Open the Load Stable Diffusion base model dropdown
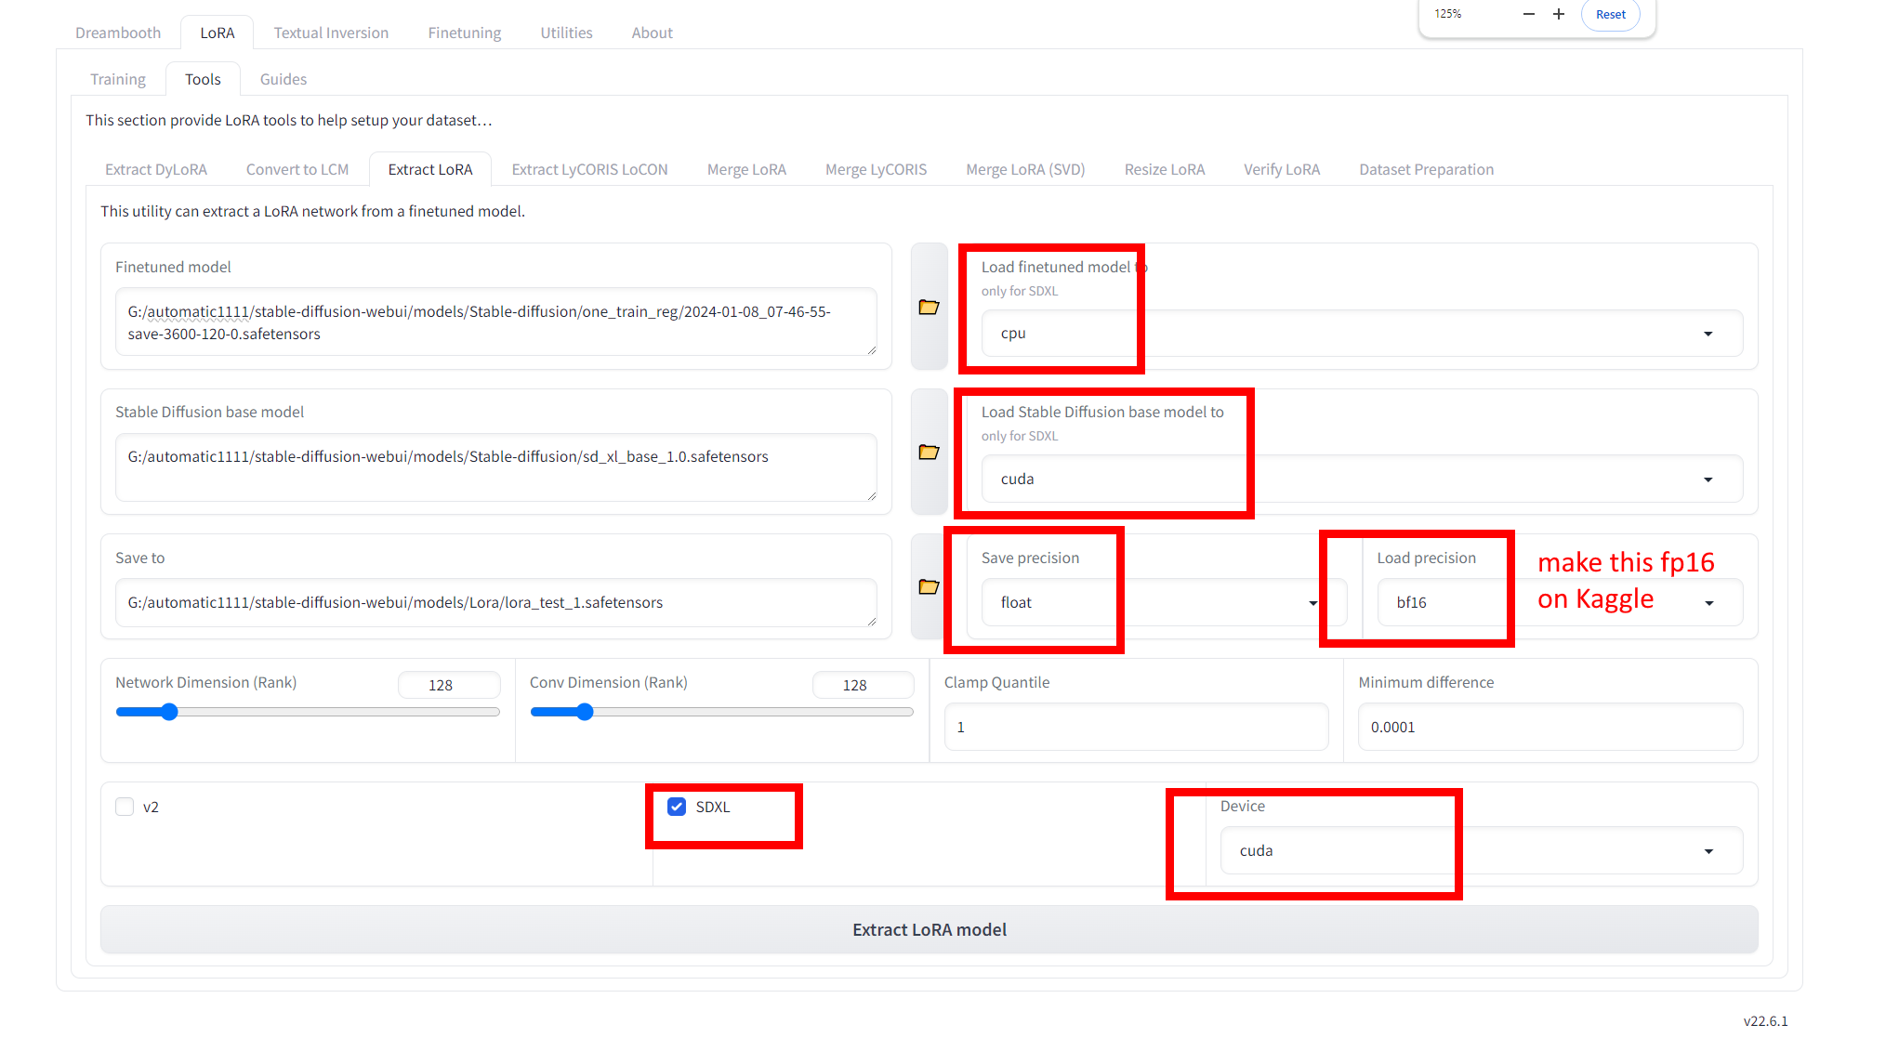The width and height of the screenshot is (1899, 1064). coord(1360,479)
